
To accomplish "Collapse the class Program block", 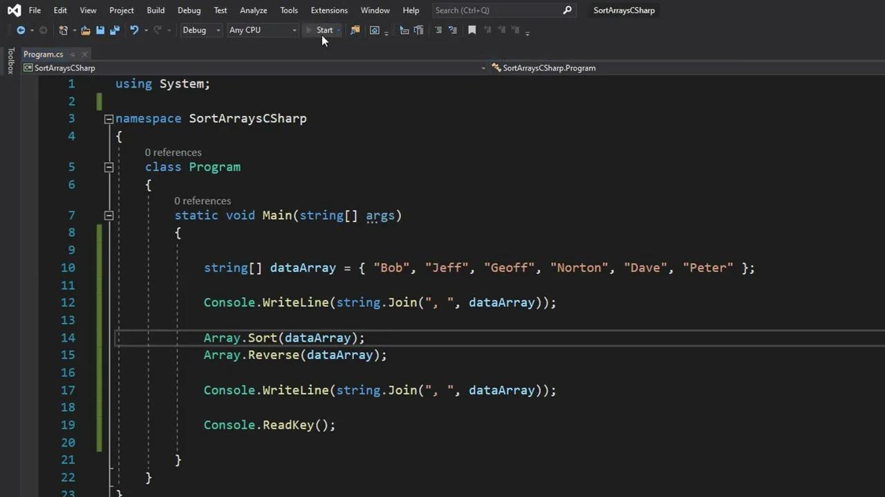I will click(109, 167).
